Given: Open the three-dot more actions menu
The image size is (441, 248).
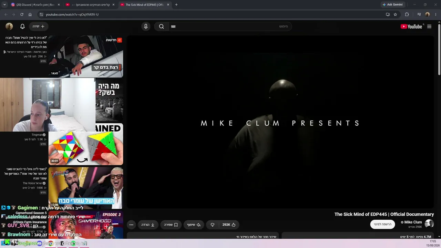Looking at the screenshot, I should pos(131,225).
